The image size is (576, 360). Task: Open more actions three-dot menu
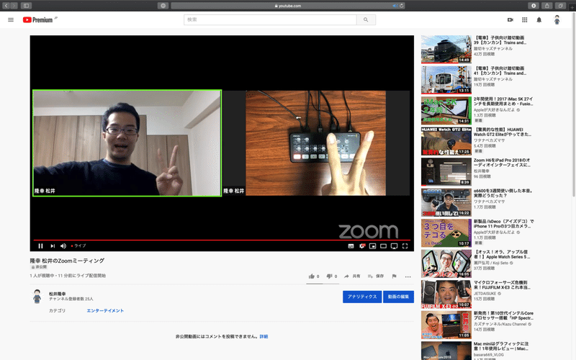[408, 276]
